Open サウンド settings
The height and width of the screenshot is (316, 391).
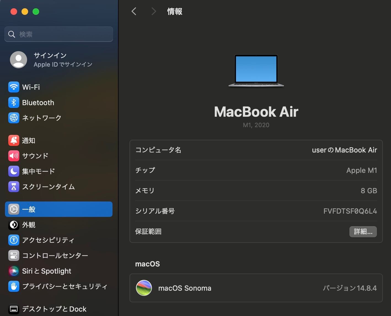[x=59, y=156]
